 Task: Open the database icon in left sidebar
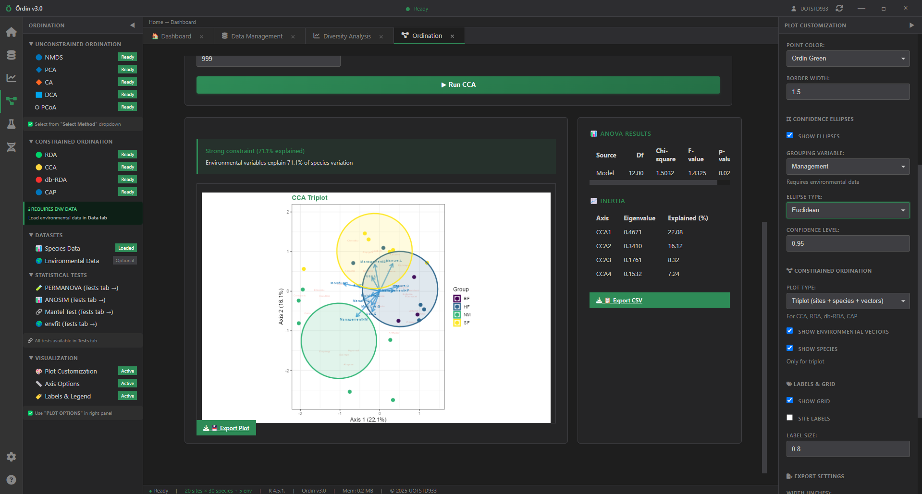tap(11, 55)
